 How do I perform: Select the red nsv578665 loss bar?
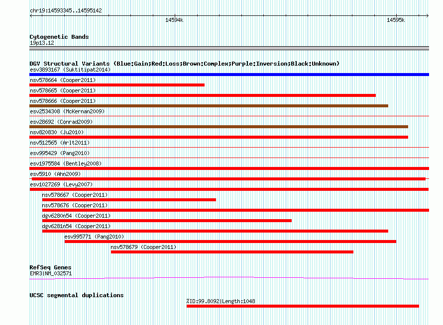click(x=203, y=95)
